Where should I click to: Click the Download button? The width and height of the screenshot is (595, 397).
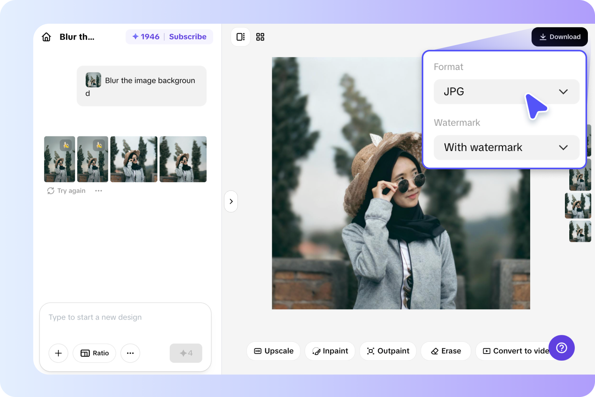tap(559, 37)
